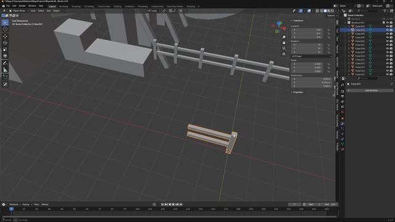Click the viewport pan hand icon
The width and height of the screenshot is (395, 222).
tap(284, 43)
